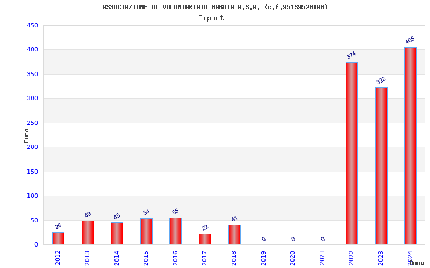Click the value label 45
430x268 pixels.
[117, 217]
